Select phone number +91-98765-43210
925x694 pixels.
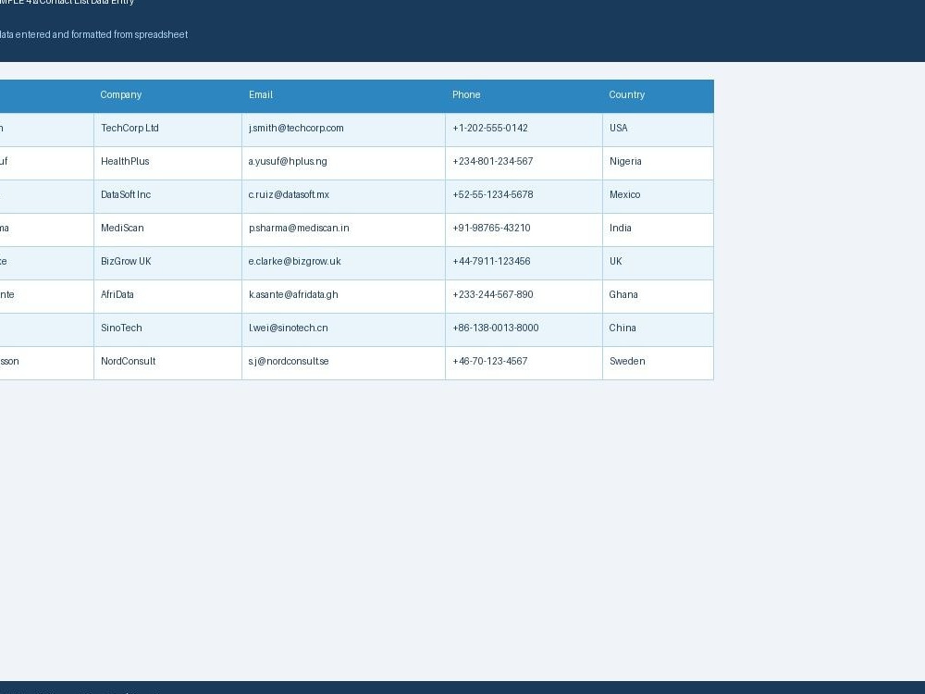pyautogui.click(x=491, y=229)
